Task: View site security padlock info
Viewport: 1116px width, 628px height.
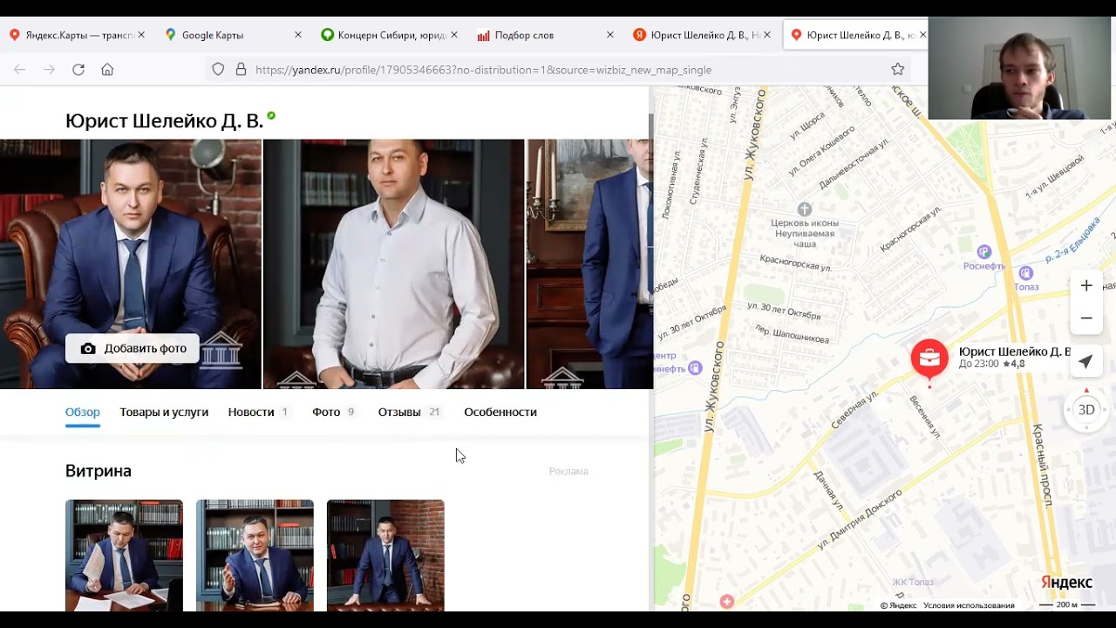Action: point(241,69)
